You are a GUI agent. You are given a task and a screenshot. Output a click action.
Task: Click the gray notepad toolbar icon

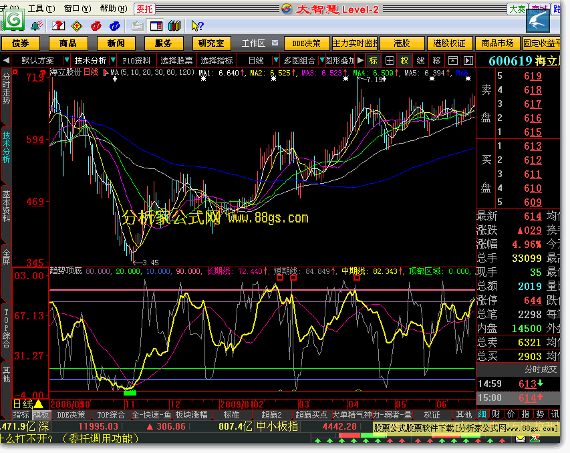click(x=138, y=26)
